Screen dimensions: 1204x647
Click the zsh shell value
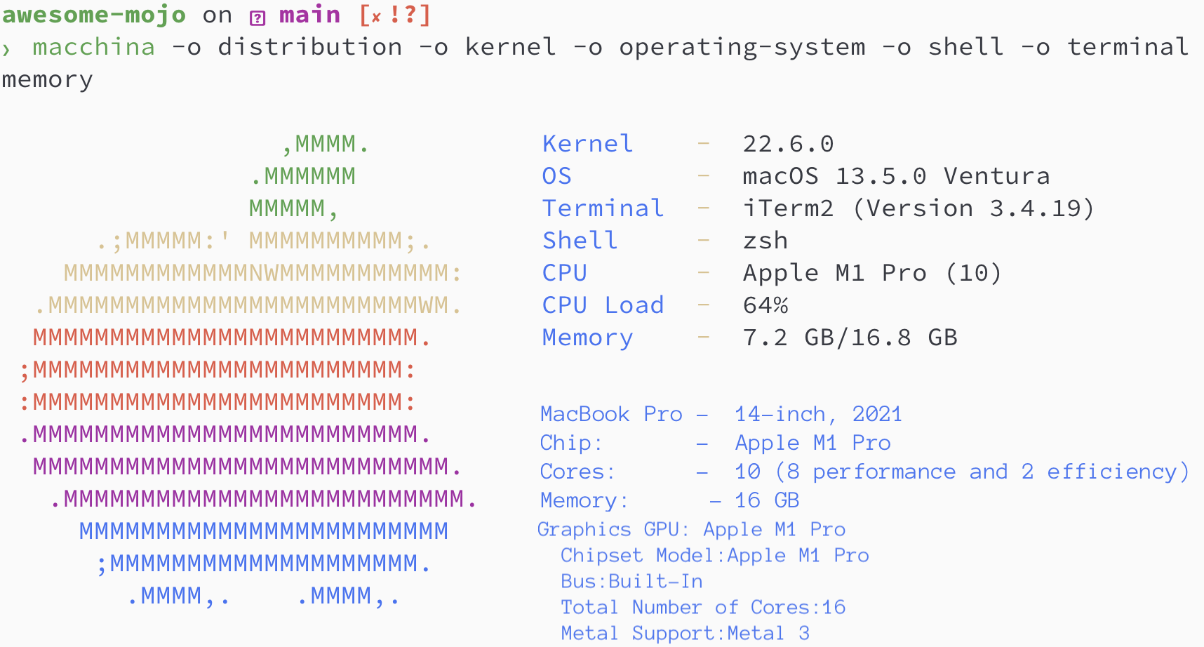click(x=765, y=241)
